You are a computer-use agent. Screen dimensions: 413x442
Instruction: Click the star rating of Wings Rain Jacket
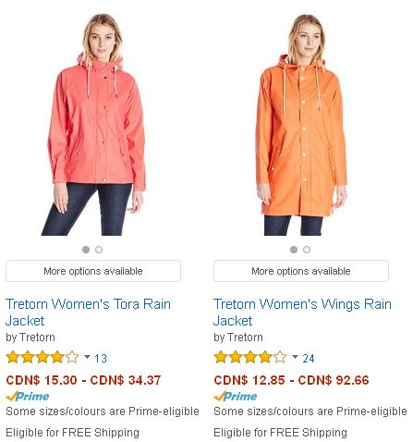tap(250, 357)
